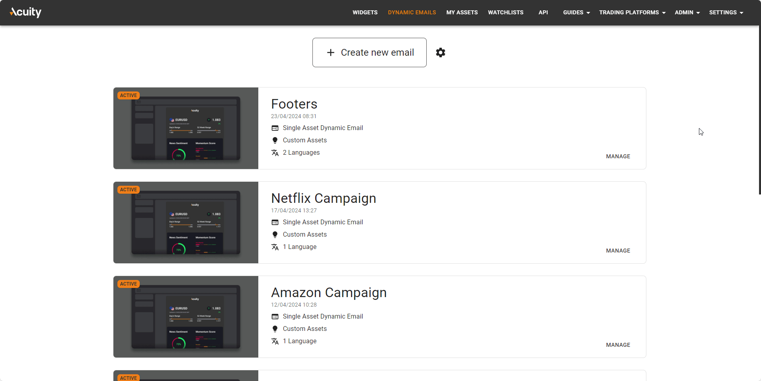Open My Assets in the navbar
The image size is (761, 381).
pyautogui.click(x=462, y=12)
